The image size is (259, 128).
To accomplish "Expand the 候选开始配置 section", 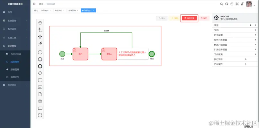I will coord(235,45).
